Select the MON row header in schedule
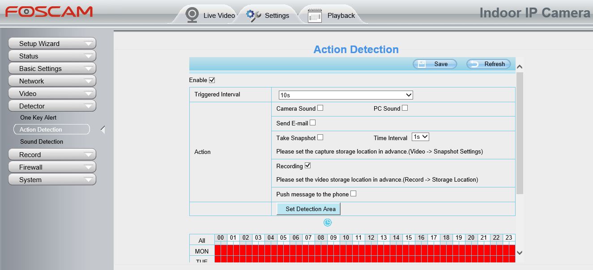593x270 pixels. pos(202,251)
